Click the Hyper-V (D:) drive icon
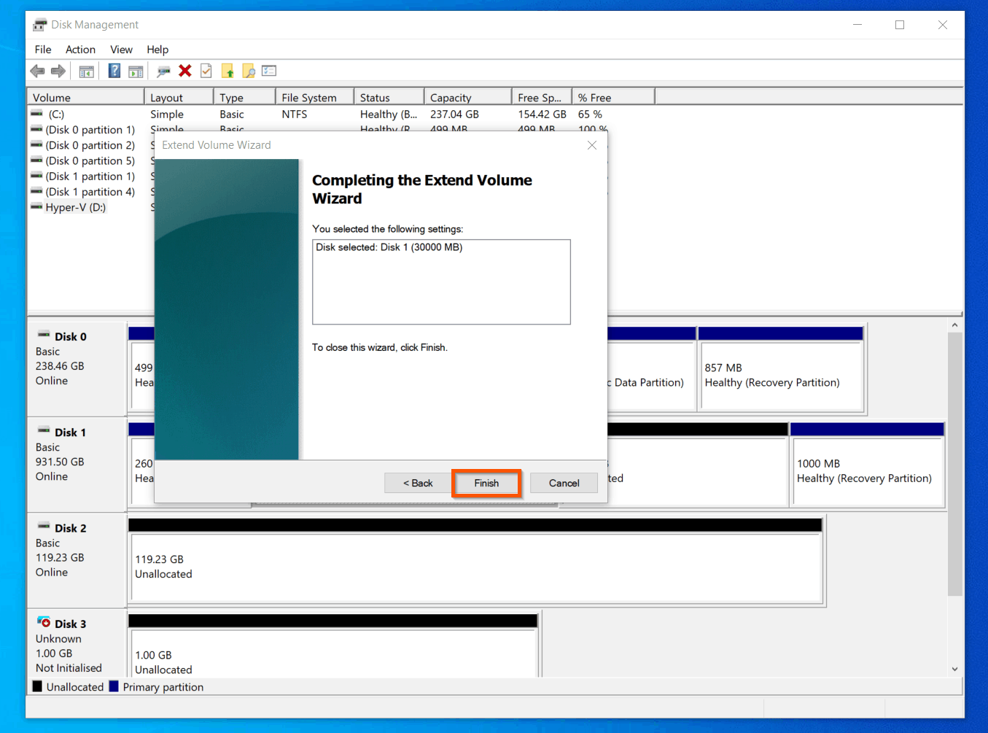 click(x=36, y=206)
